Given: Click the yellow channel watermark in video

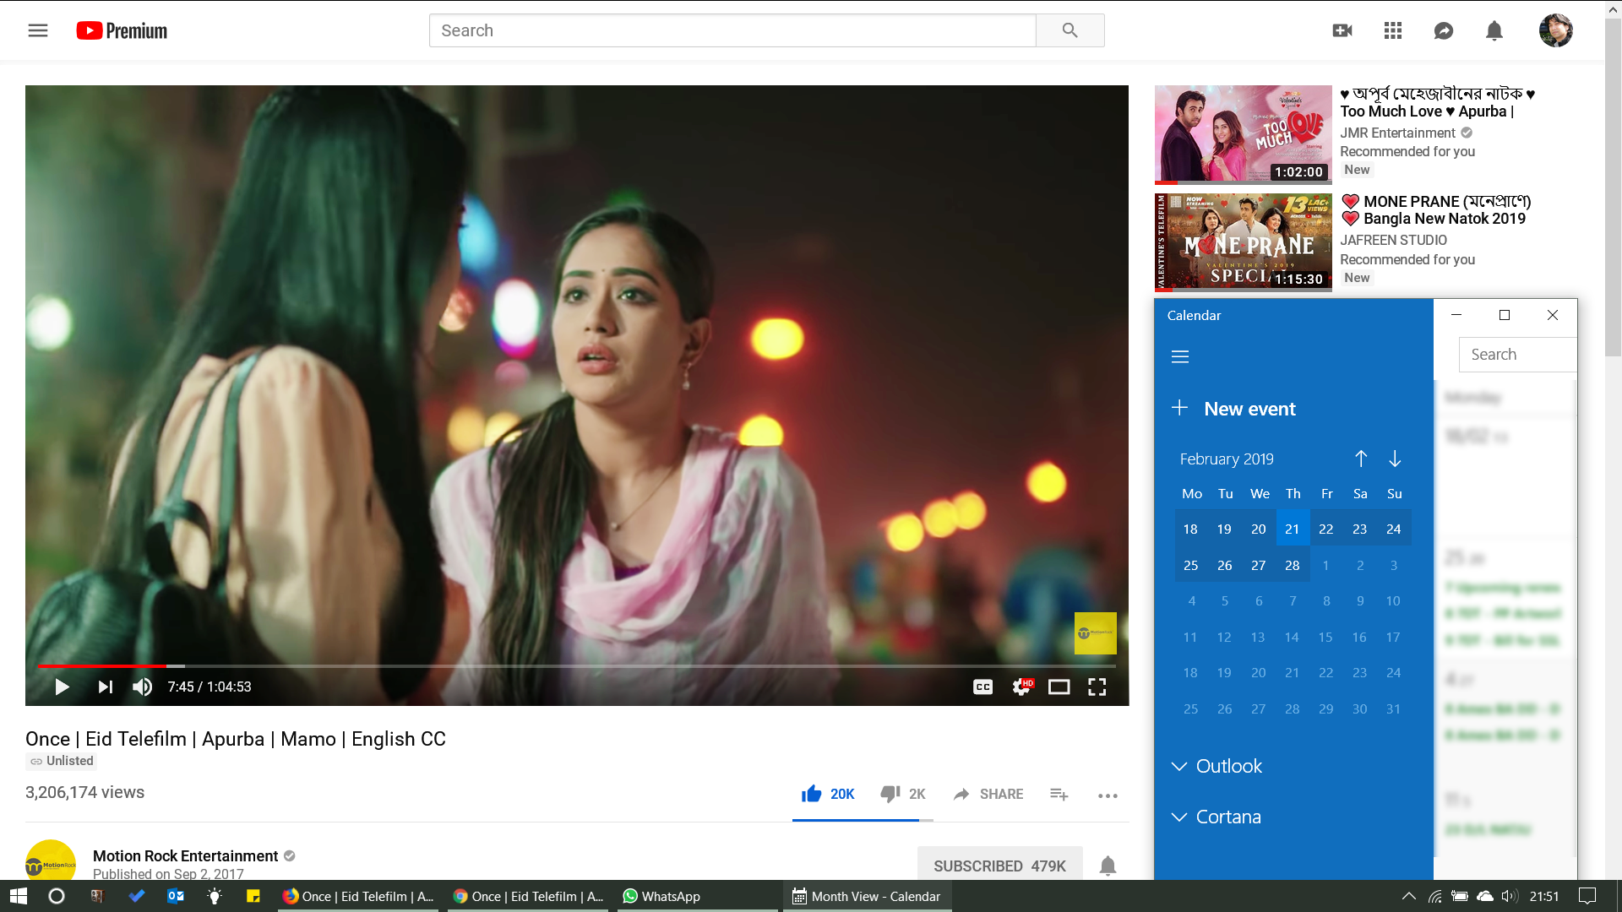Looking at the screenshot, I should pyautogui.click(x=1095, y=633).
